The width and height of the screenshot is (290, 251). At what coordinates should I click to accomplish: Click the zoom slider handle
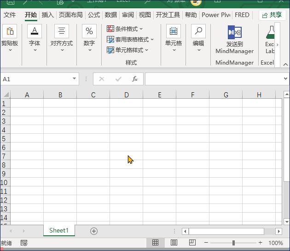point(233,243)
